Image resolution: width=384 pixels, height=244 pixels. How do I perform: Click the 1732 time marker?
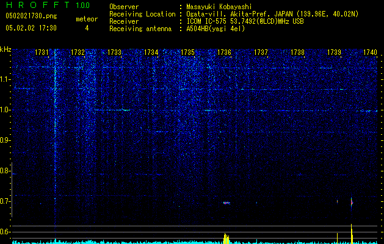click(x=78, y=52)
